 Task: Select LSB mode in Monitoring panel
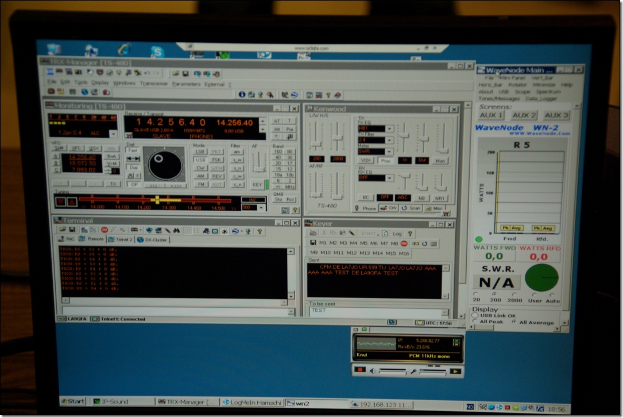pos(200,152)
